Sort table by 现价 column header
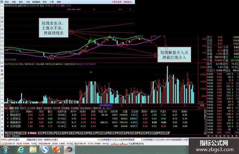This screenshot has width=239, height=154. pyautogui.click(x=41, y=112)
